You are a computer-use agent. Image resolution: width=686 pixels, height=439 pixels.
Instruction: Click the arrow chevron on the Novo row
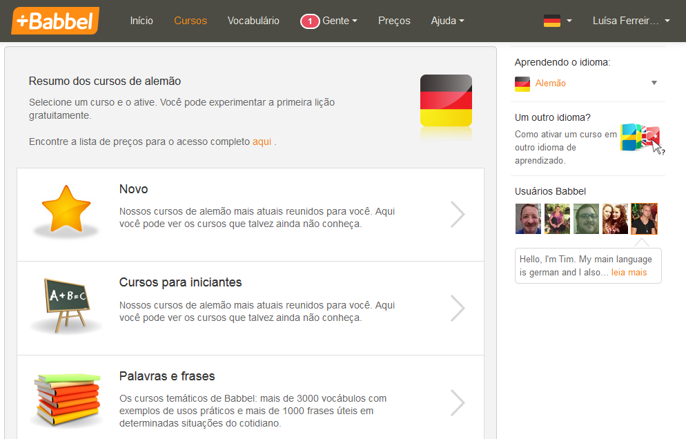458,215
